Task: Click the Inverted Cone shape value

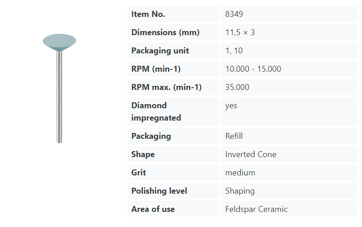Action: [x=251, y=154]
